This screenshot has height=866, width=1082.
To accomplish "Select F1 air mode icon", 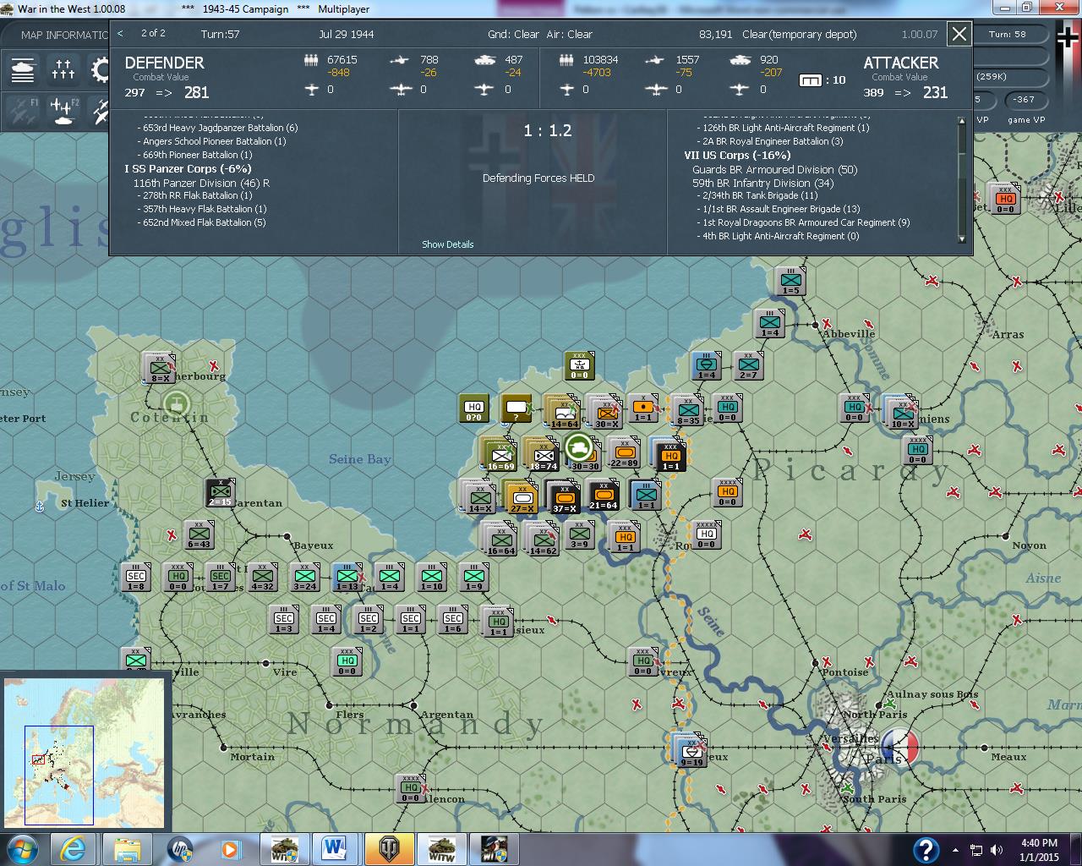I will click(x=23, y=109).
